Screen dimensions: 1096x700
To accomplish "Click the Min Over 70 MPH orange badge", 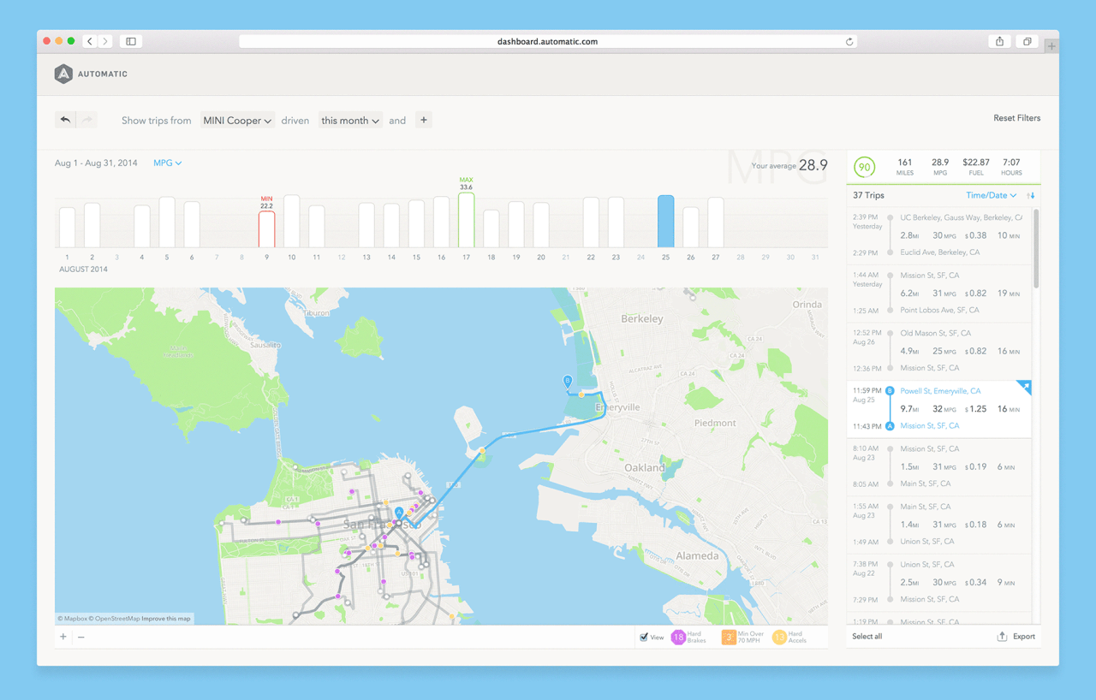I will coord(729,637).
